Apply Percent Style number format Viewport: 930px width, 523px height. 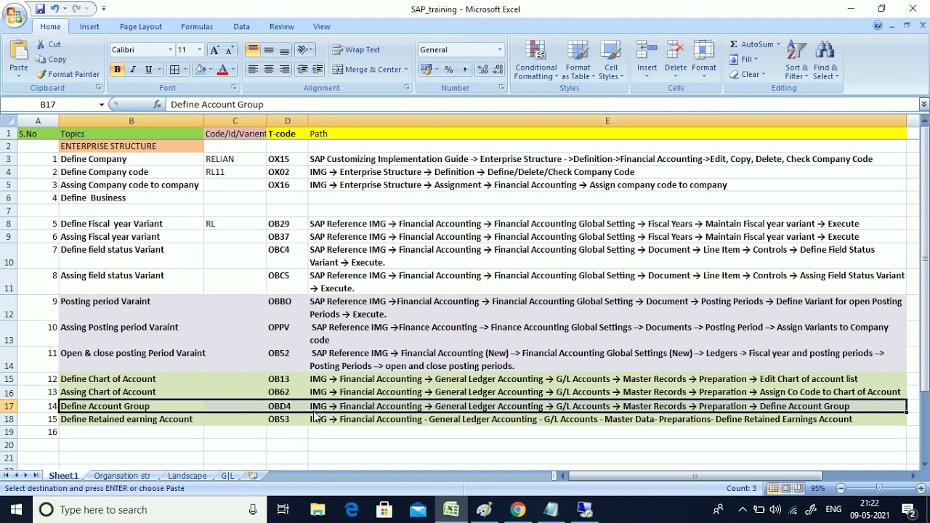click(449, 70)
